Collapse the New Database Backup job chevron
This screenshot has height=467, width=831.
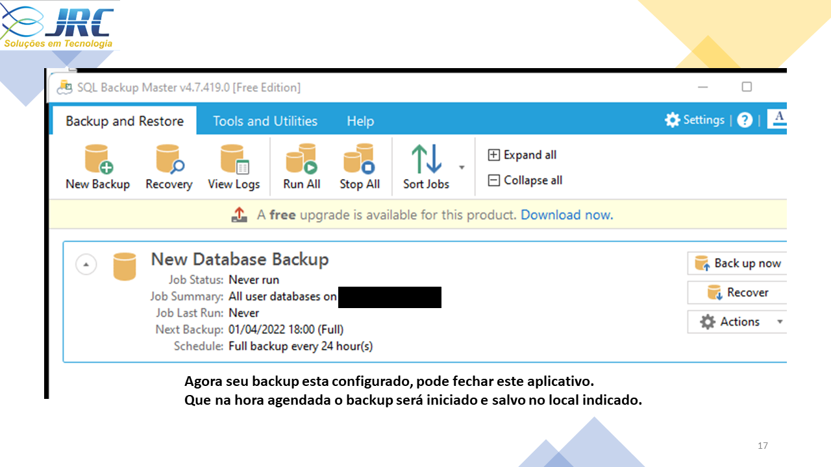tap(86, 265)
